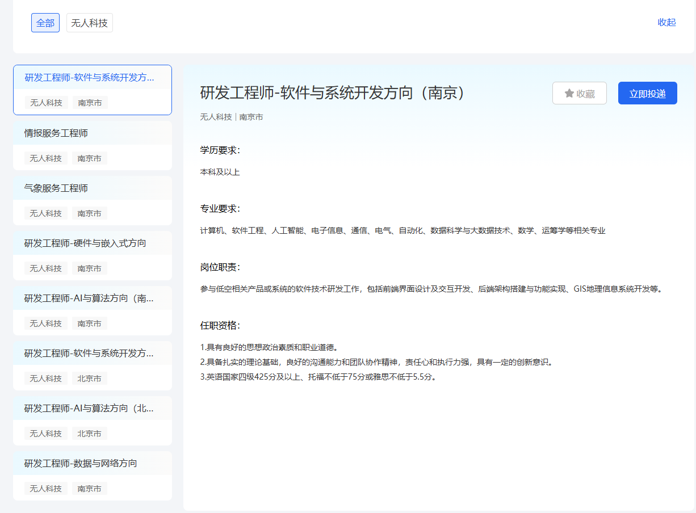Click the job detail heading 研发工程师-软件与系统开发方向（南京）
This screenshot has height=513, width=696.
(x=333, y=93)
